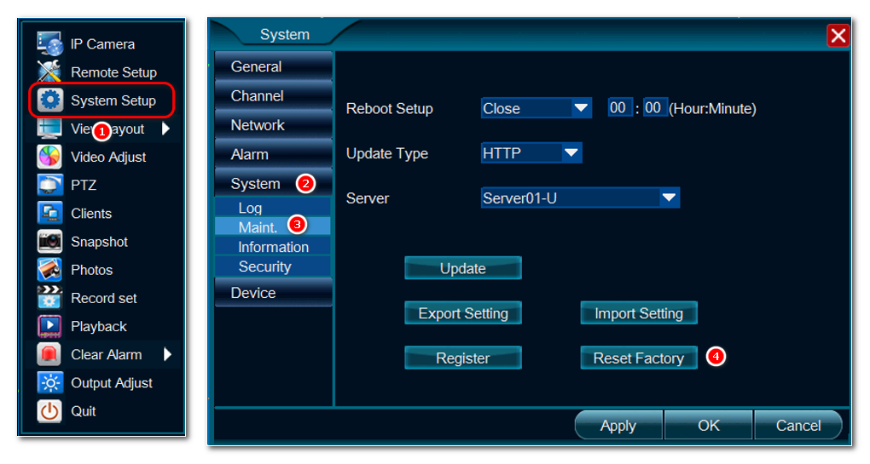Expand the Server01-U server dropdown

[670, 198]
